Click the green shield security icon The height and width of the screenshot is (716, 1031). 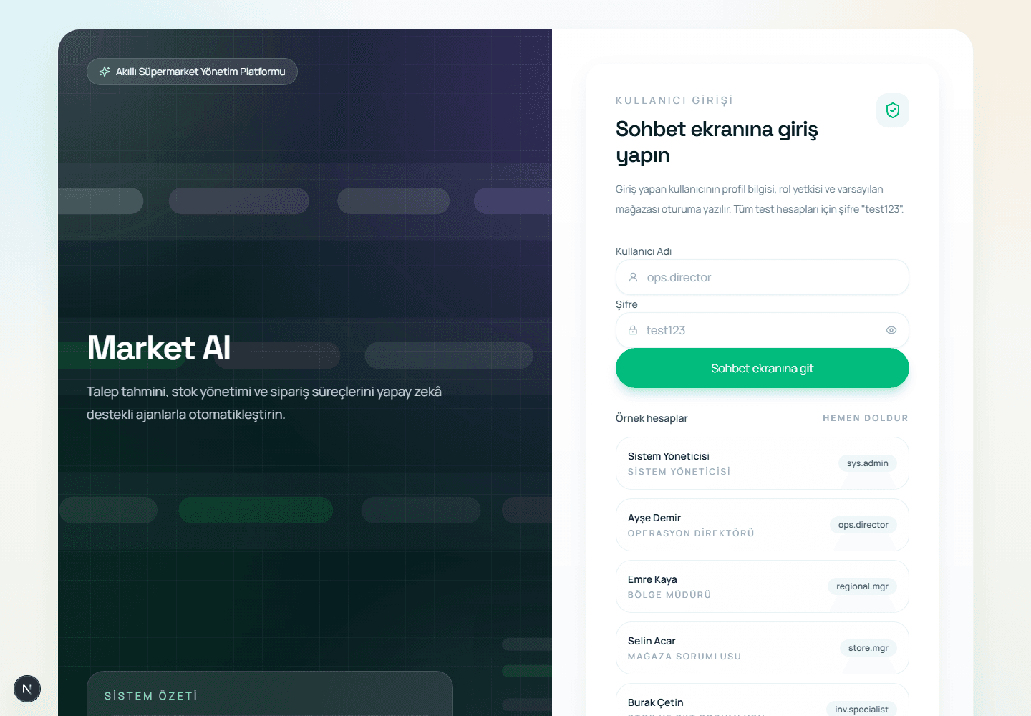coord(892,110)
